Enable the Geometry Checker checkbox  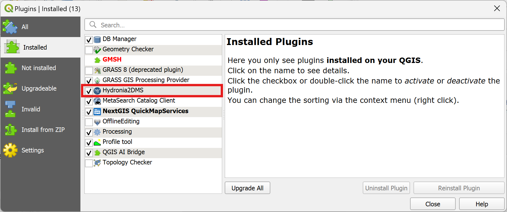89,50
